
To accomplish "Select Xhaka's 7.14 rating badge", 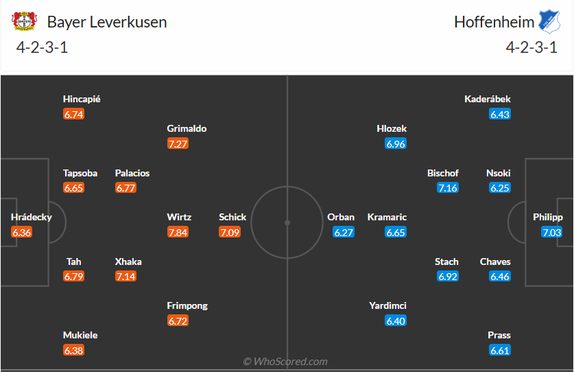I will coord(125,277).
